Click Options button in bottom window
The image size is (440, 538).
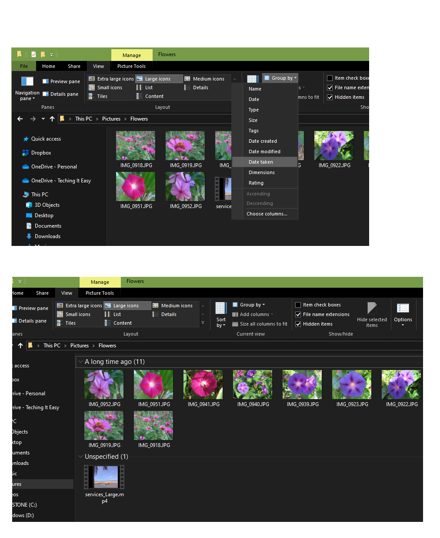(403, 315)
